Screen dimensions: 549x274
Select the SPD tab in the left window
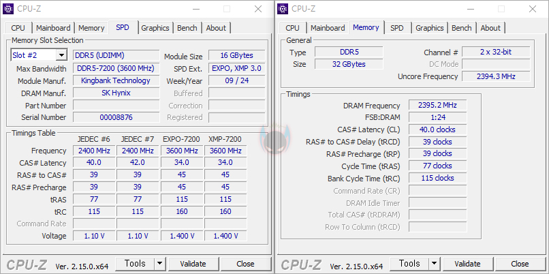[x=123, y=27]
